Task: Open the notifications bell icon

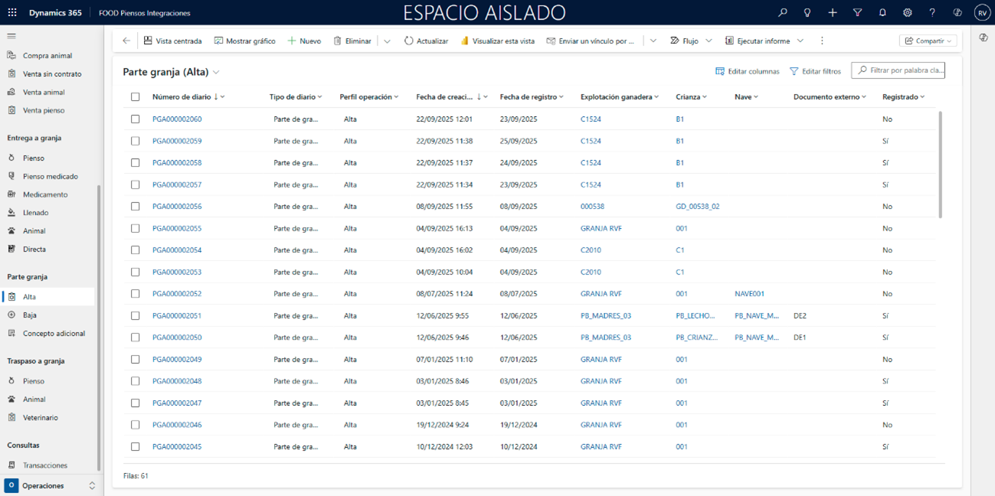Action: 882,13
